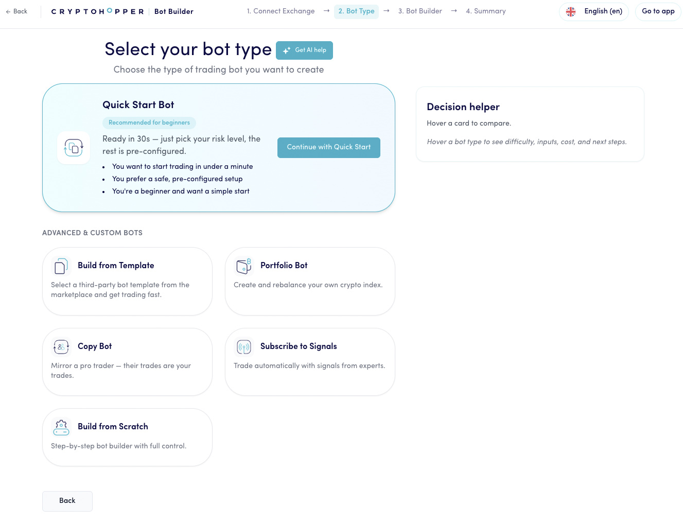This screenshot has width=683, height=524.
Task: Select the Copy Bot card description
Action: point(121,371)
